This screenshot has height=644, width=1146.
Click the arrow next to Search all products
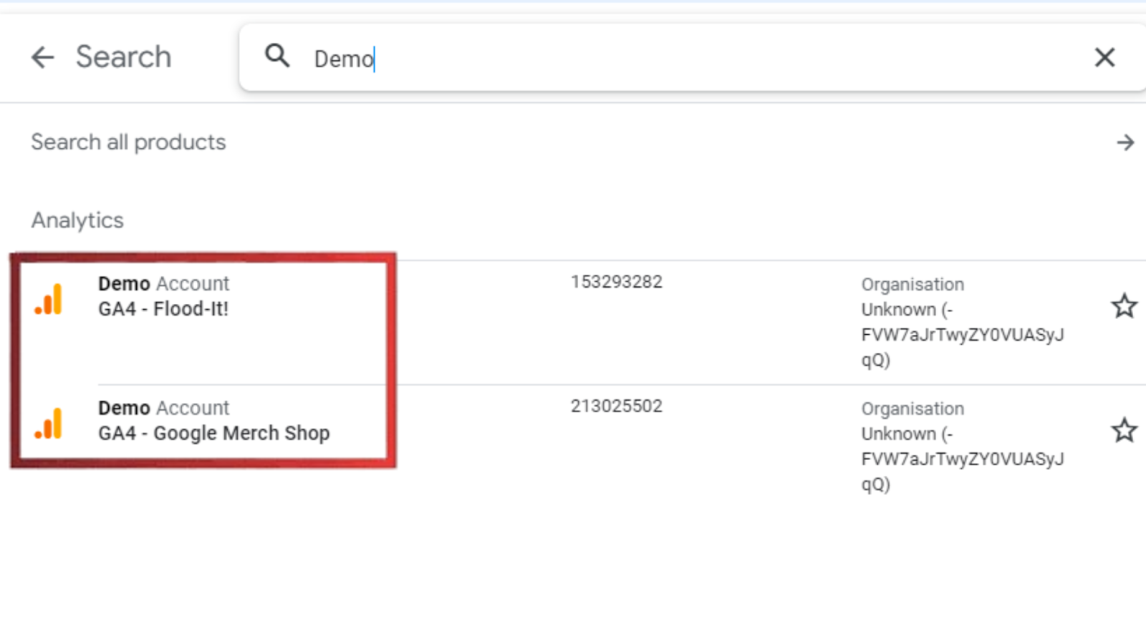pos(1125,142)
